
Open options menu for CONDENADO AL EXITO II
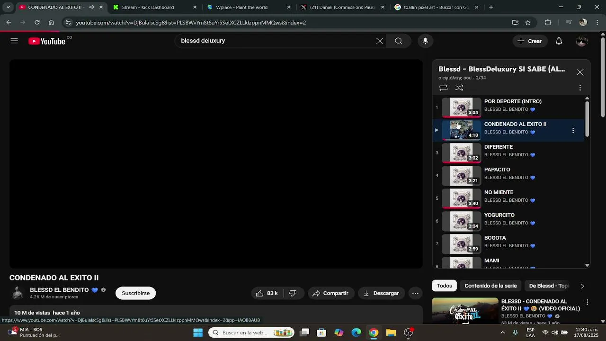click(x=573, y=130)
